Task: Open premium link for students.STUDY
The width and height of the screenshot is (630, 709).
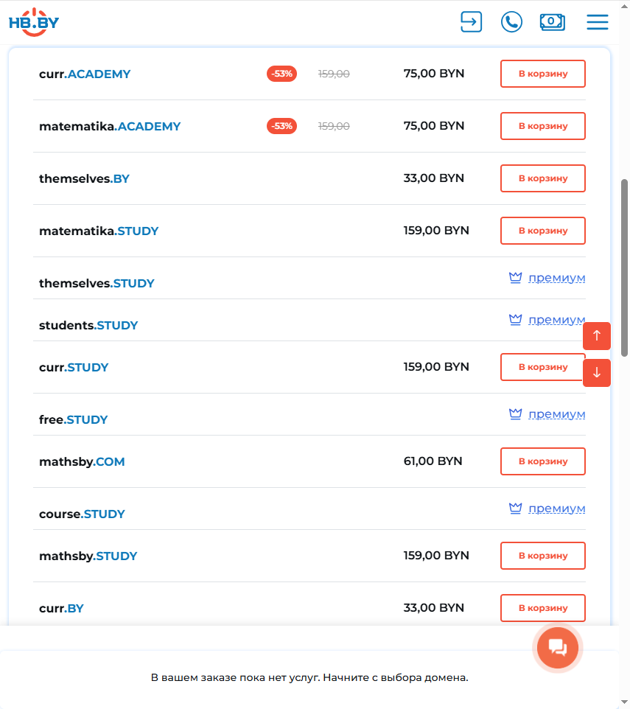Action: point(556,320)
